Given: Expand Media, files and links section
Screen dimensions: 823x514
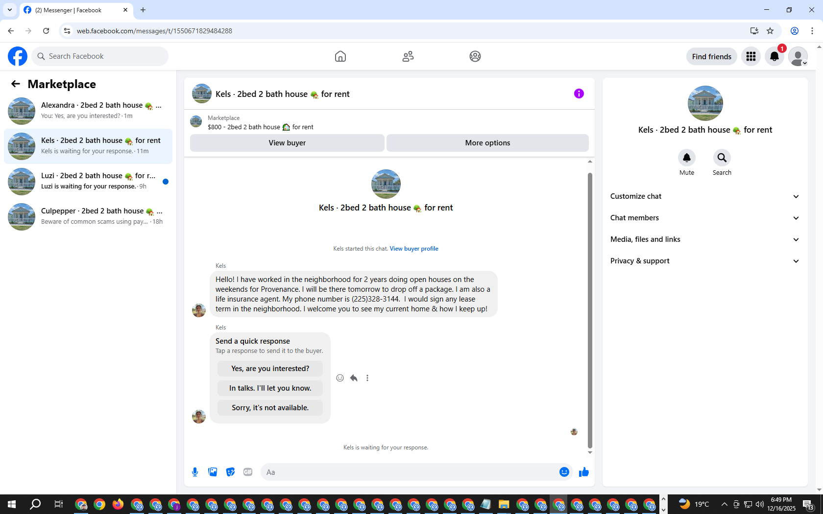Looking at the screenshot, I should 705,239.
